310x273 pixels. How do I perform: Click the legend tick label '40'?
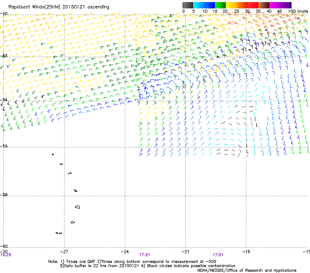pyautogui.click(x=269, y=11)
